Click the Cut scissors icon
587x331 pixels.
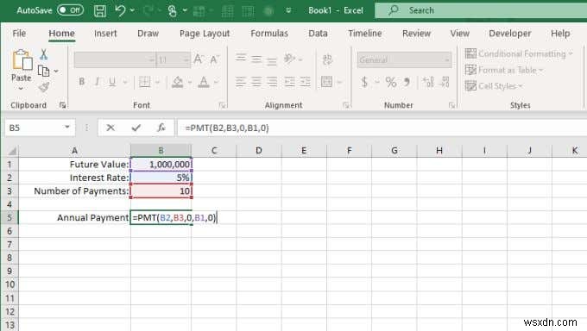(43, 54)
